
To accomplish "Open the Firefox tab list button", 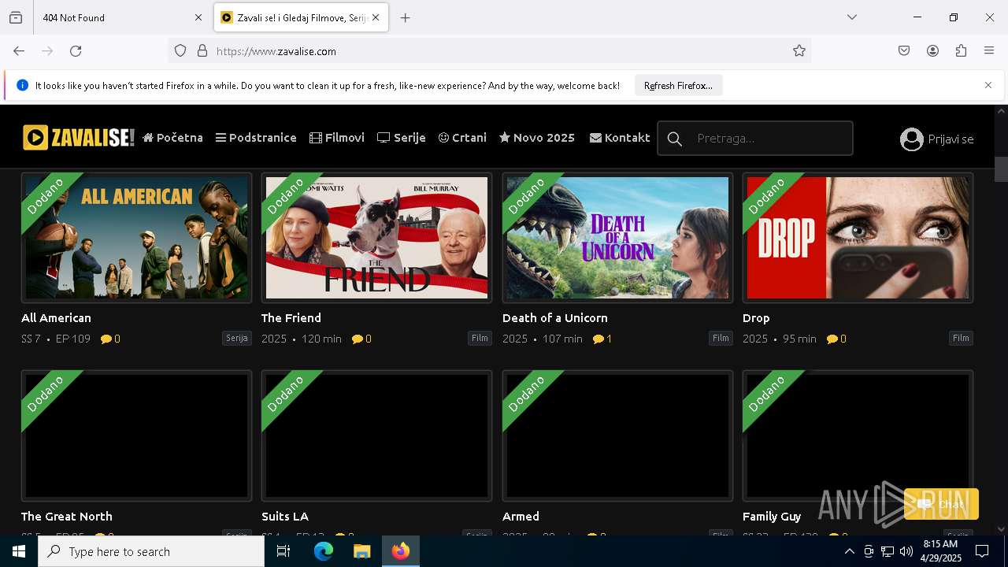I will coord(16,17).
